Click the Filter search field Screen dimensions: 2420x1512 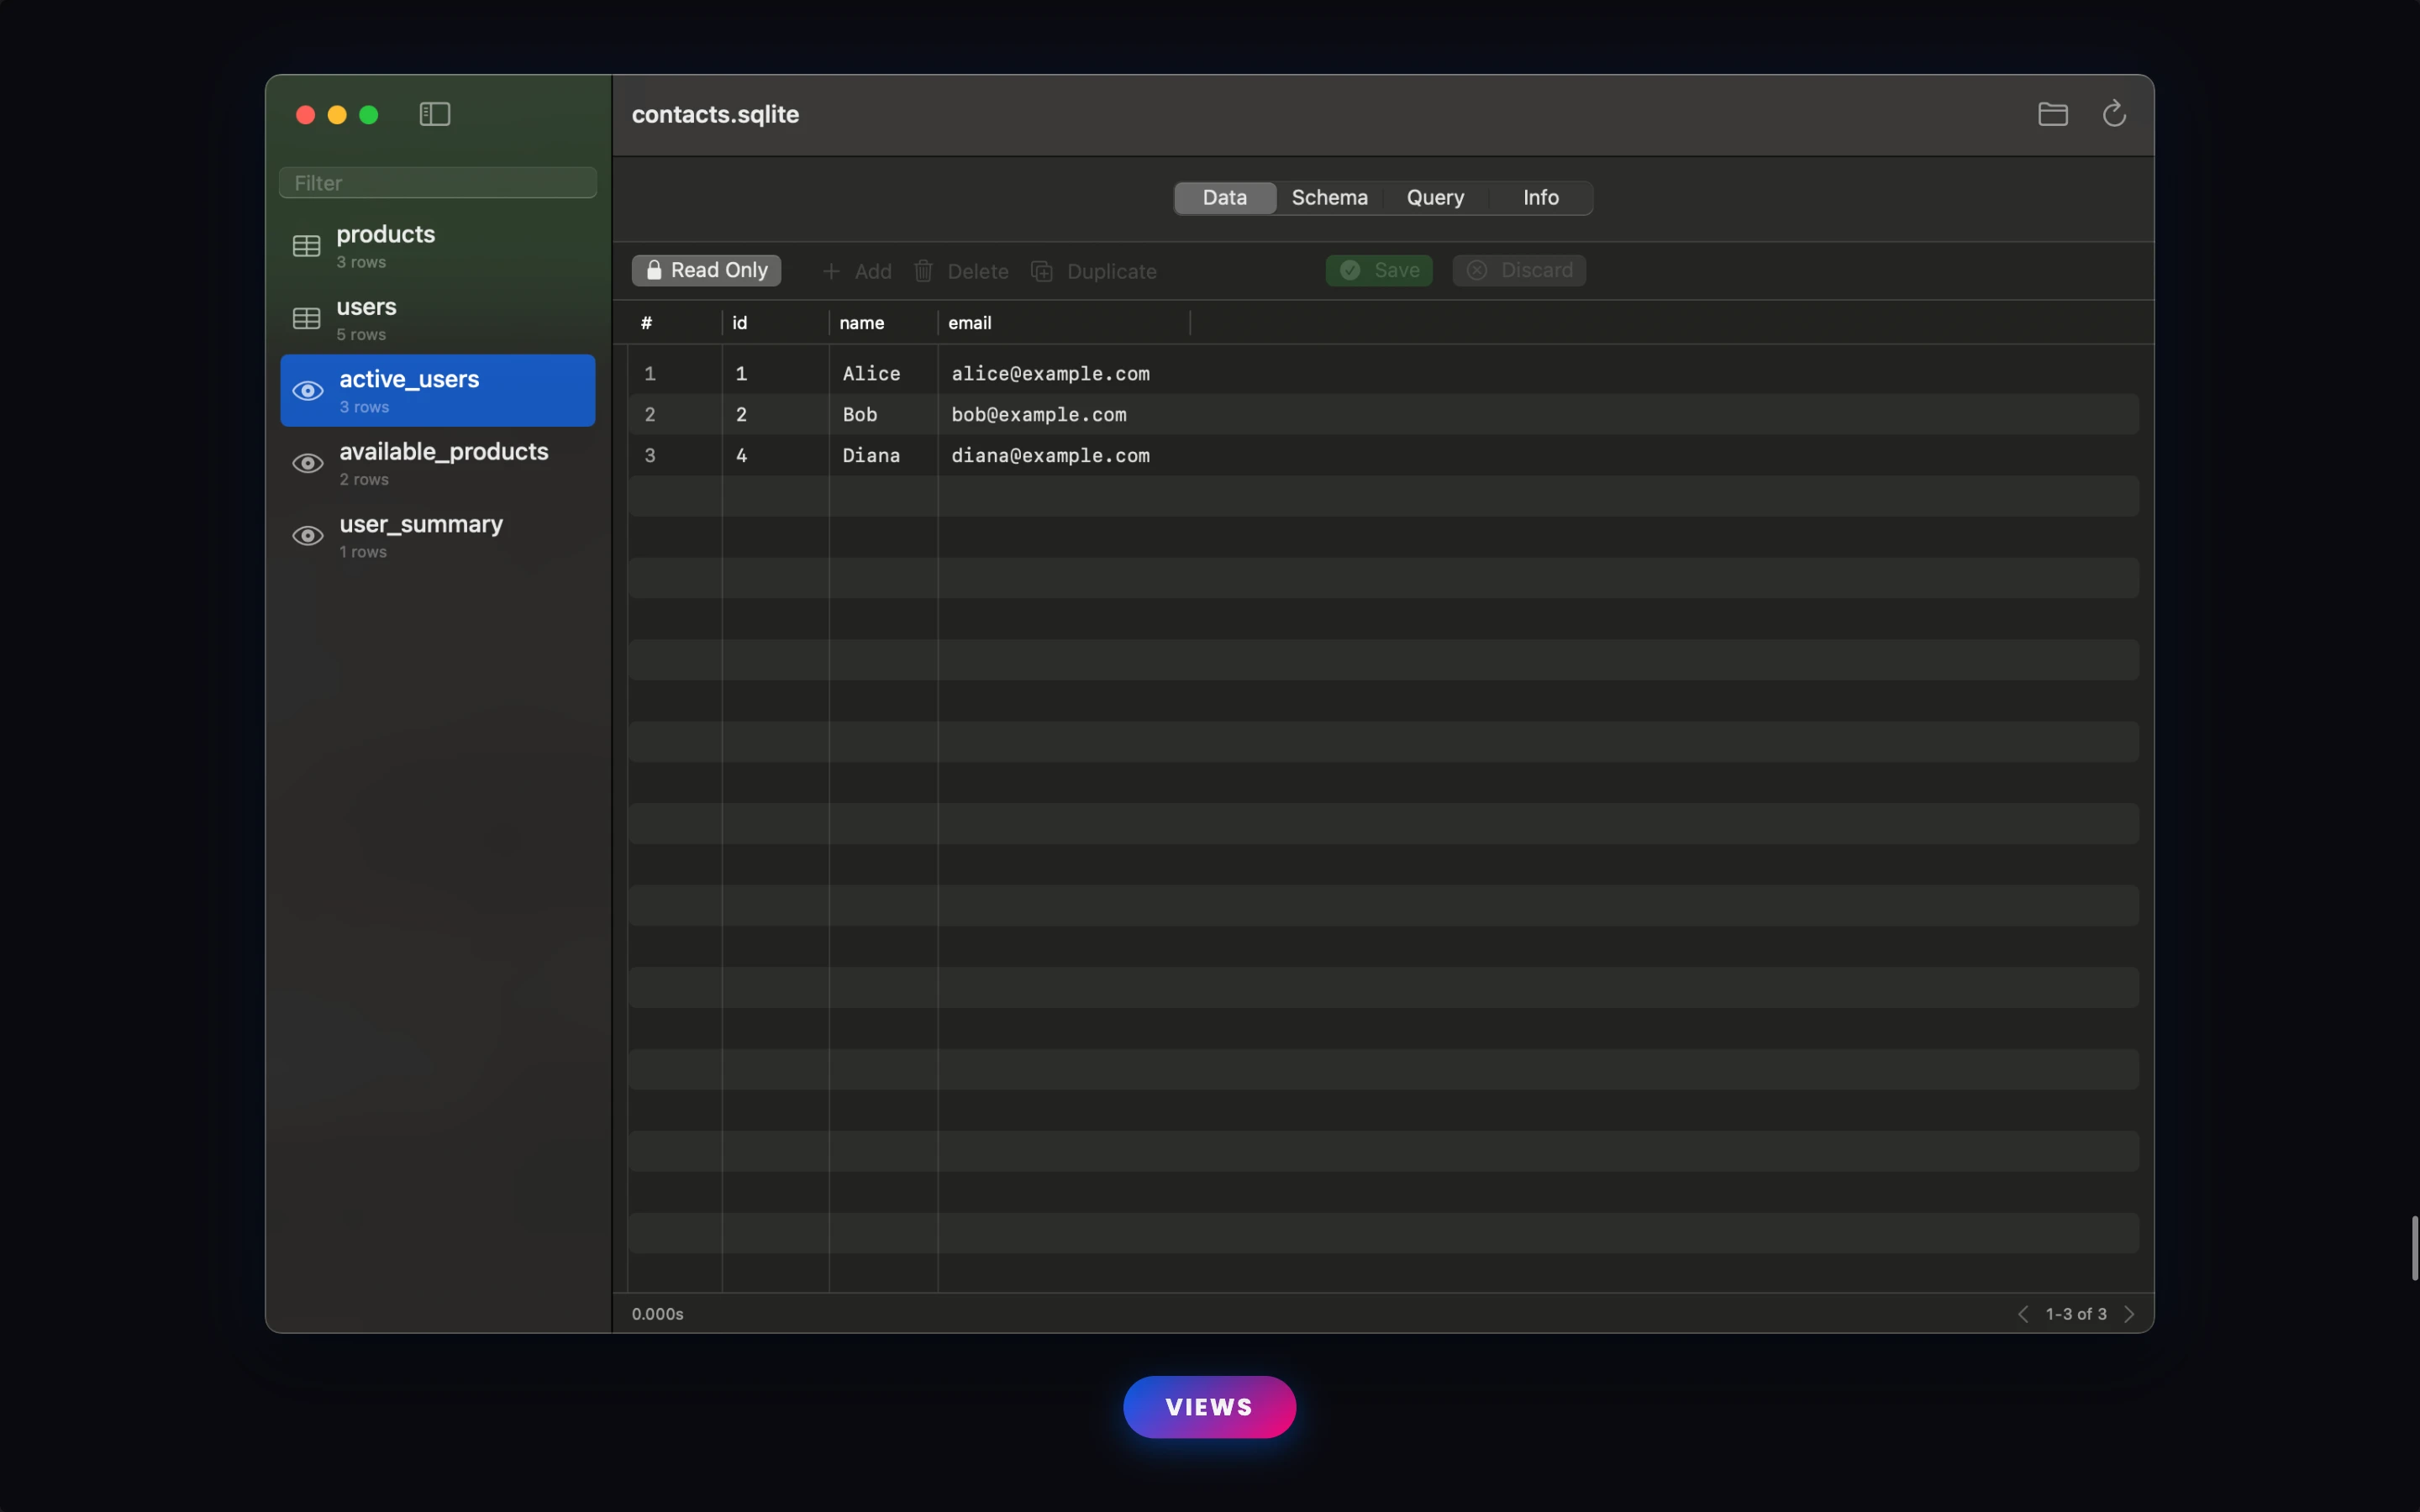pos(438,182)
